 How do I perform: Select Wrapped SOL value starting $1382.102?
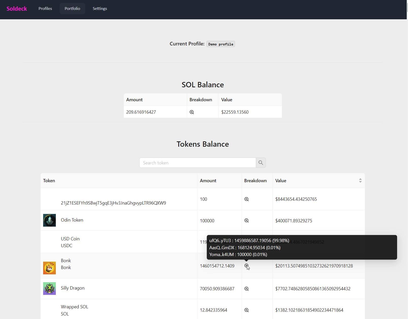pyautogui.click(x=309, y=310)
